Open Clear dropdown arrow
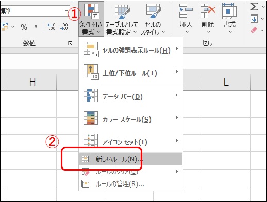The height and width of the screenshot is (202, 267). point(262,30)
